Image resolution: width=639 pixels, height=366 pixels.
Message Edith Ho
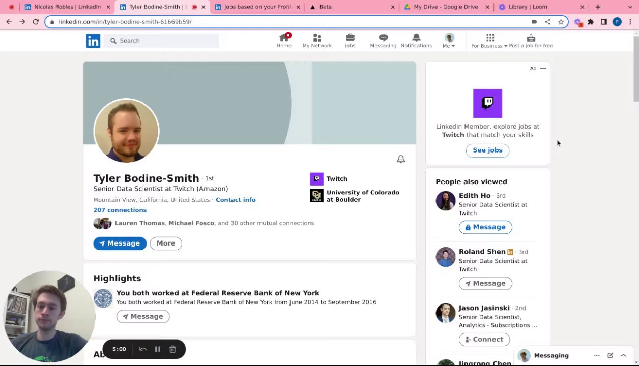pyautogui.click(x=485, y=227)
